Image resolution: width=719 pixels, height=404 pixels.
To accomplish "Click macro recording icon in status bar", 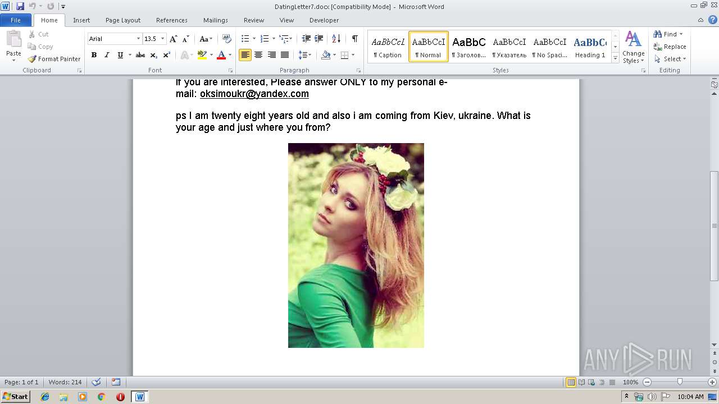I will point(116,382).
